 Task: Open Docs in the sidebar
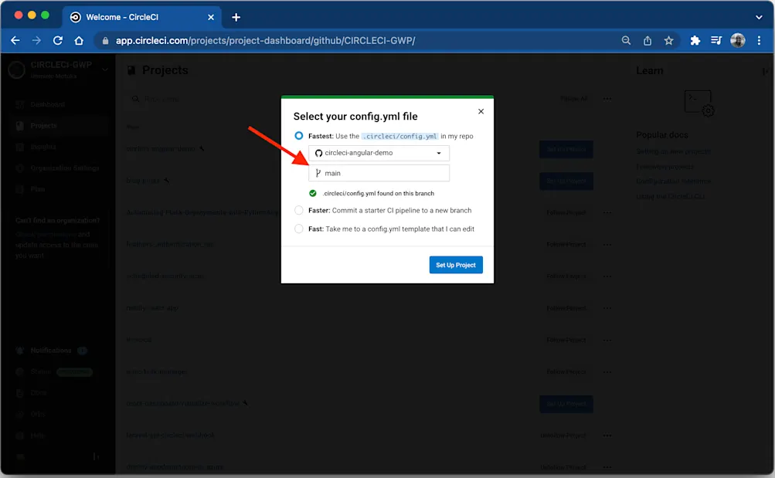click(39, 393)
